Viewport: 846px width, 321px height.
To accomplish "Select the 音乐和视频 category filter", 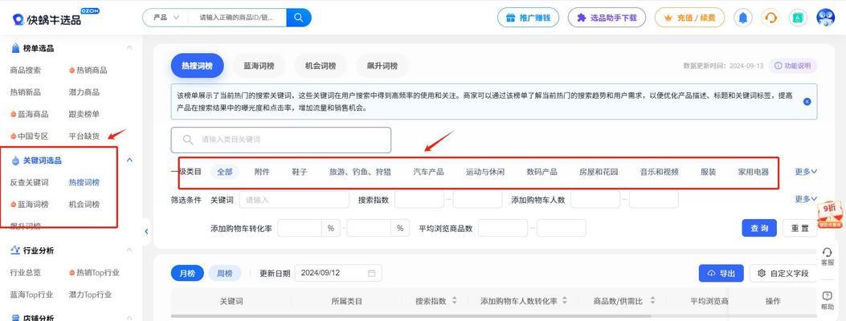I will [659, 172].
